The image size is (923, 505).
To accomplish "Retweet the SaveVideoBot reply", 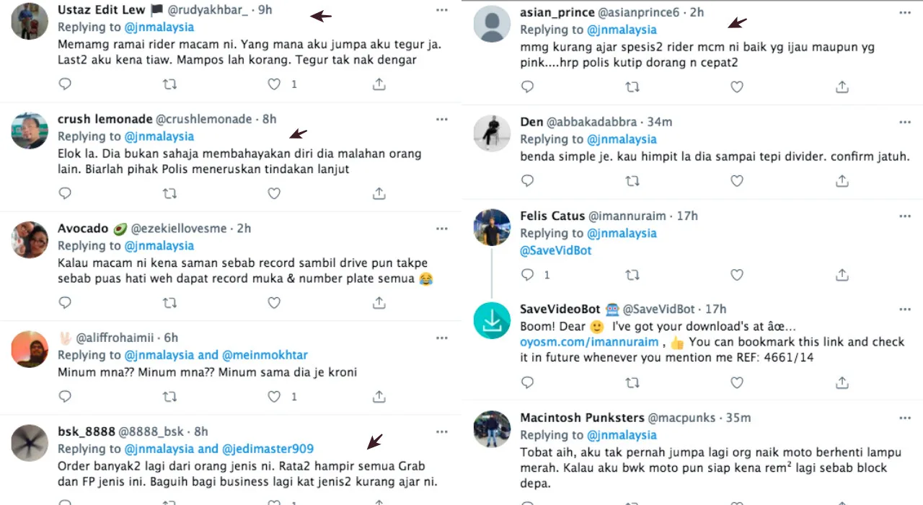I will (x=632, y=382).
